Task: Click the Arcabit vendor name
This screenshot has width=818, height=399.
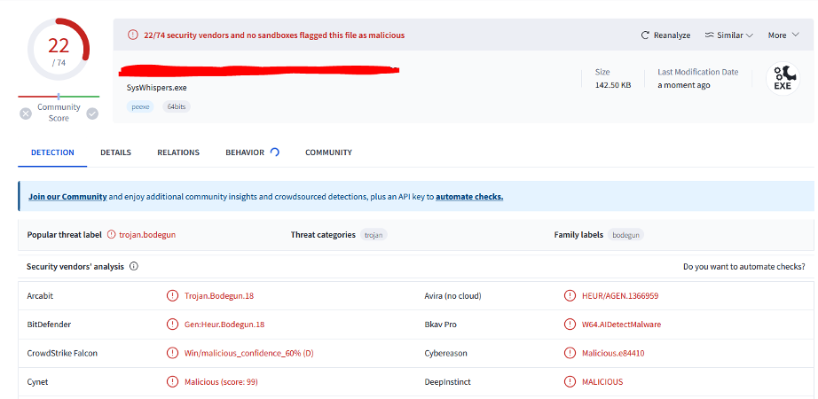Action: [40, 296]
